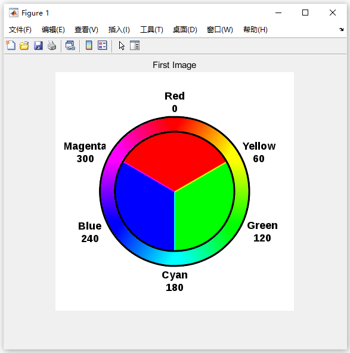
Task: Click the MATLAB logo in the title bar
Action: (x=14, y=13)
